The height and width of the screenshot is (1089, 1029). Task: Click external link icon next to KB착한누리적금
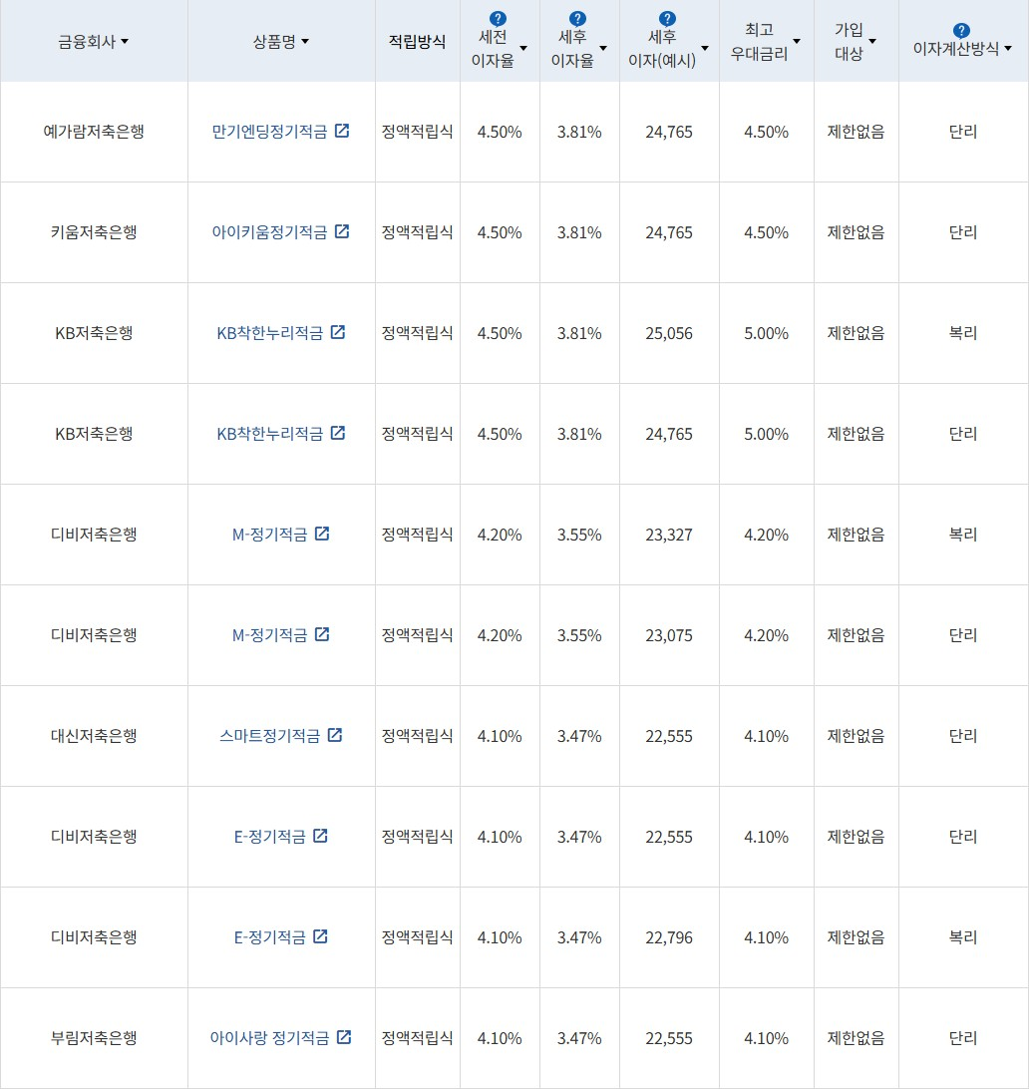point(339,332)
